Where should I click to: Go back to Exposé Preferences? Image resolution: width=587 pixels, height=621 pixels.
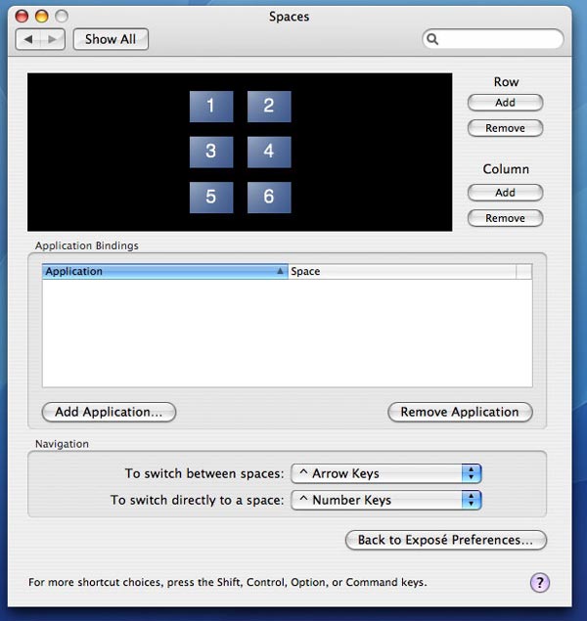pos(446,540)
